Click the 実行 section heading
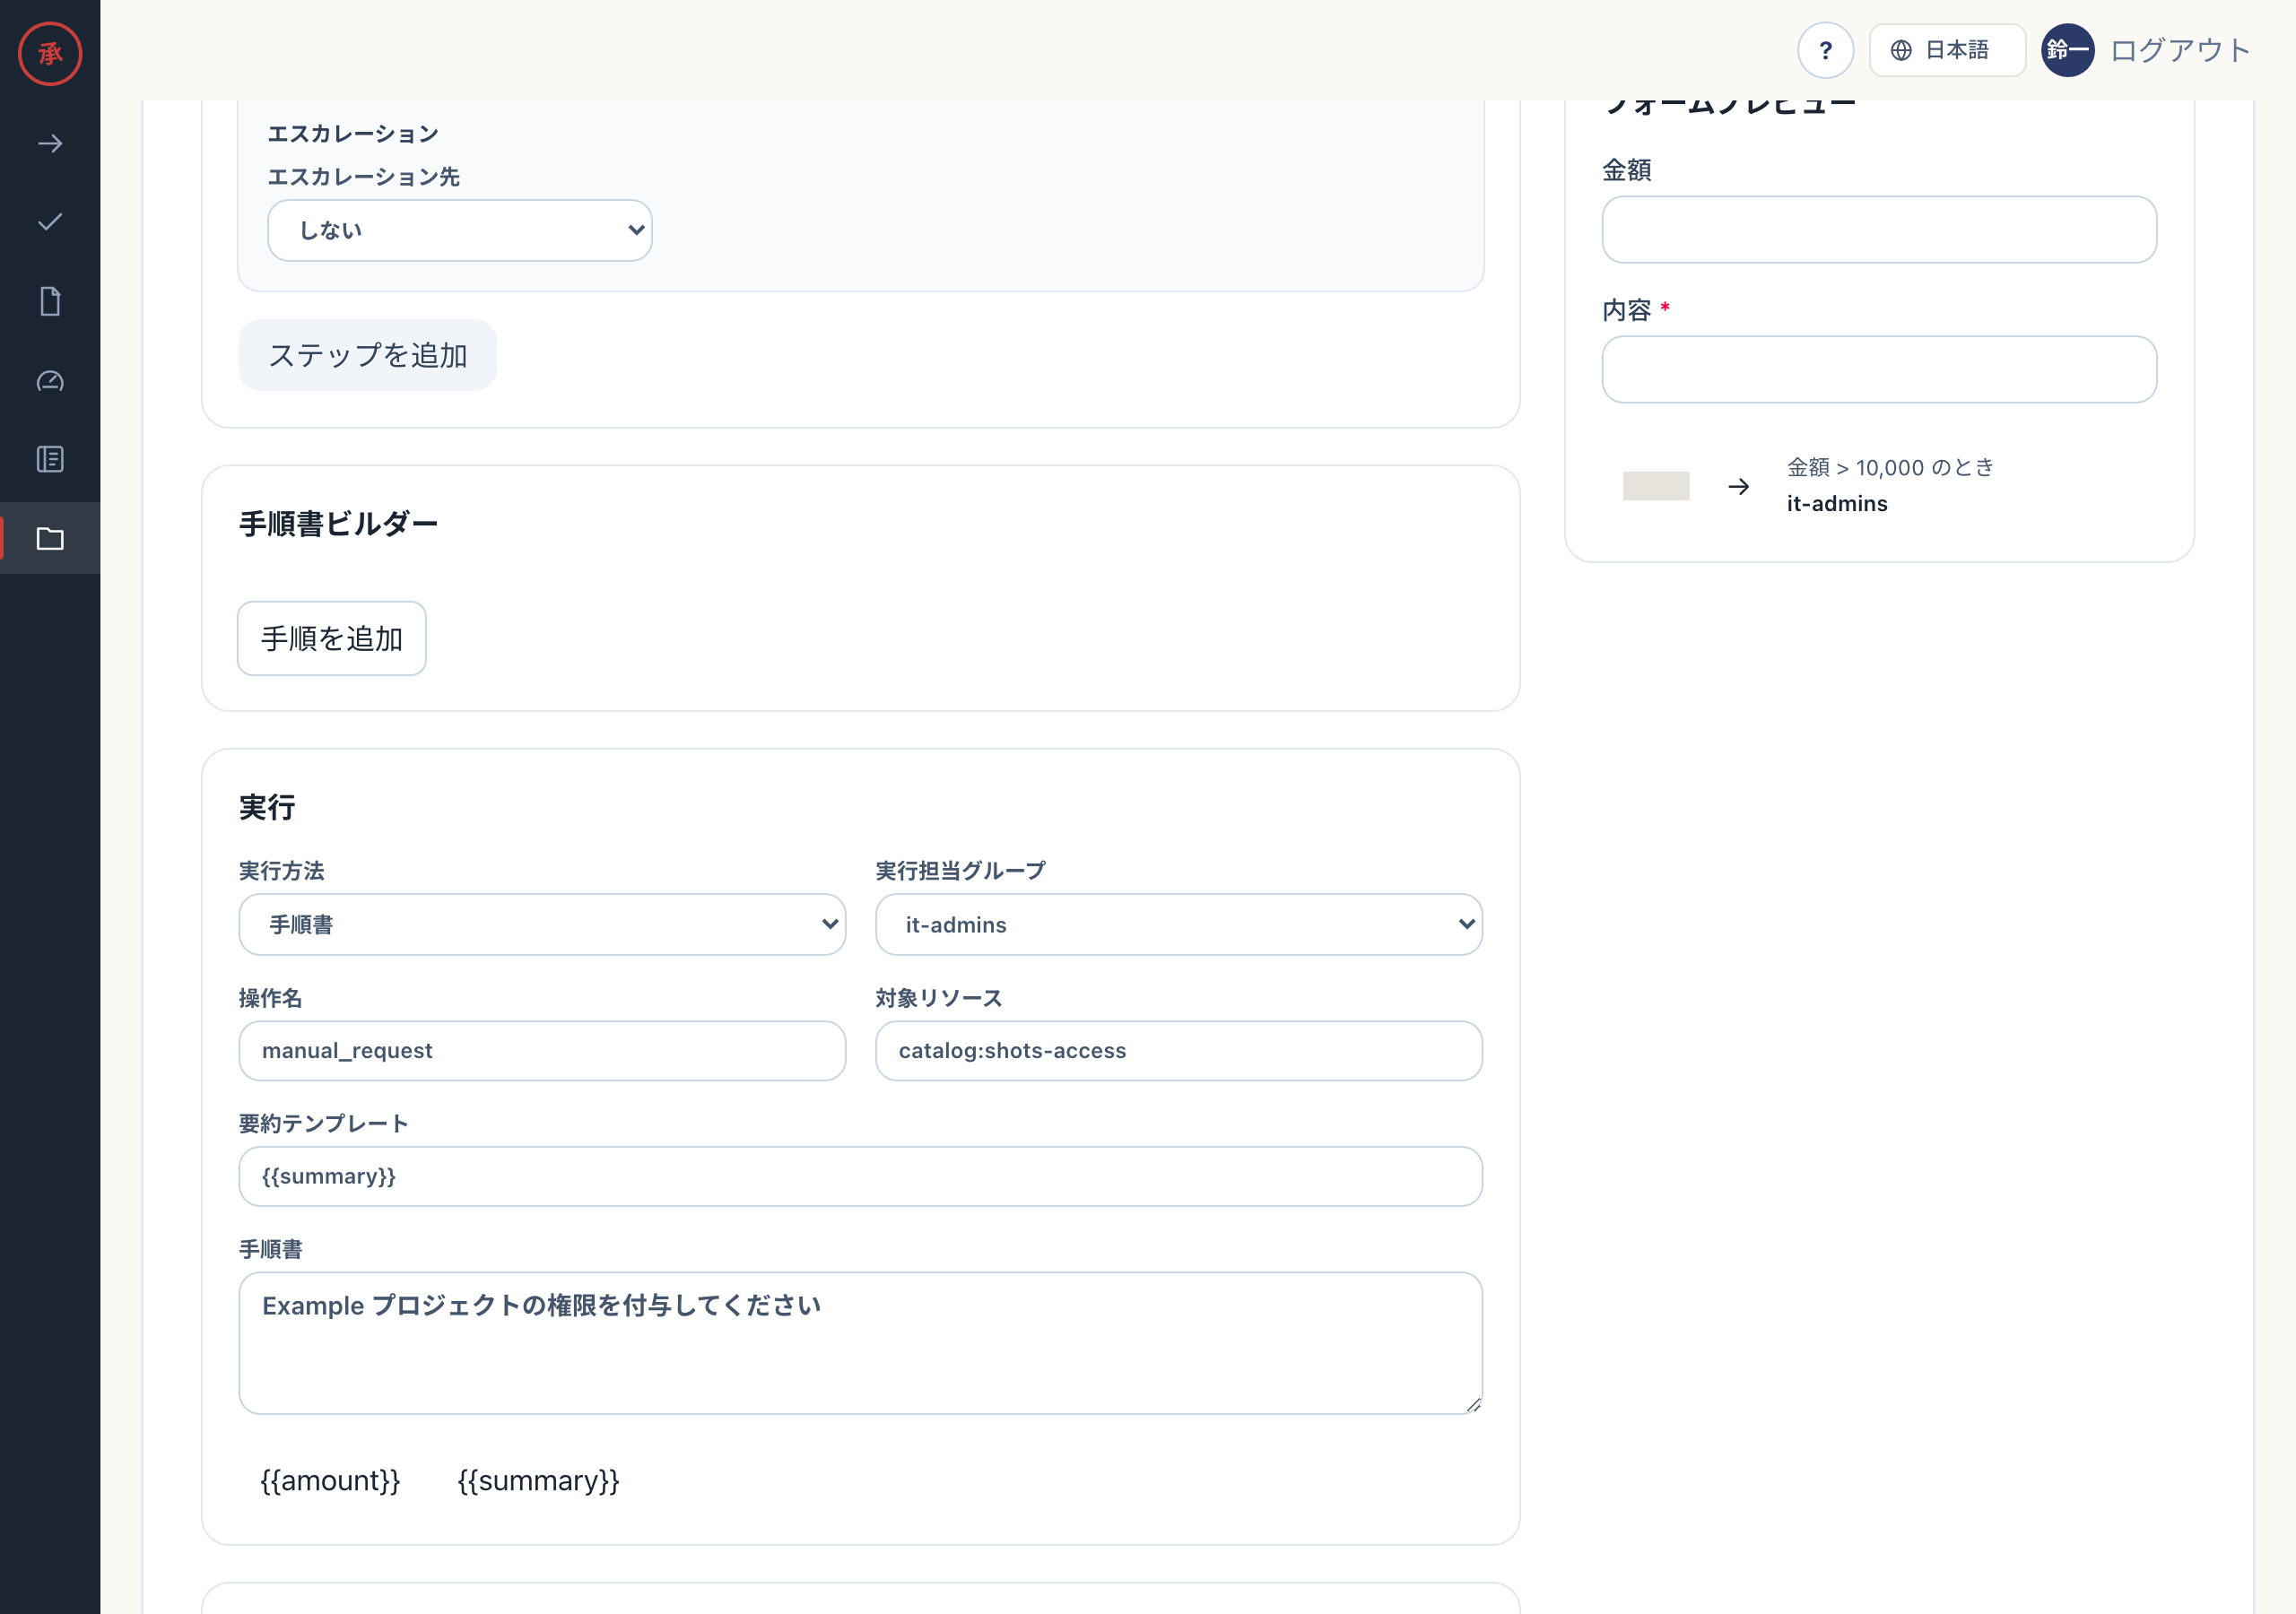Screen dimensions: 2296x1614 click(x=267, y=807)
